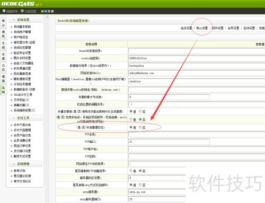265x203 pixels.
Task: Select 否 for 强制用FTP创建目录
Action: click(140, 171)
